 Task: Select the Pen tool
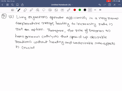19,10
